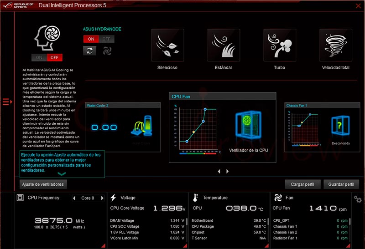Click the Guardar perfil button
365x249 pixels.
click(341, 184)
